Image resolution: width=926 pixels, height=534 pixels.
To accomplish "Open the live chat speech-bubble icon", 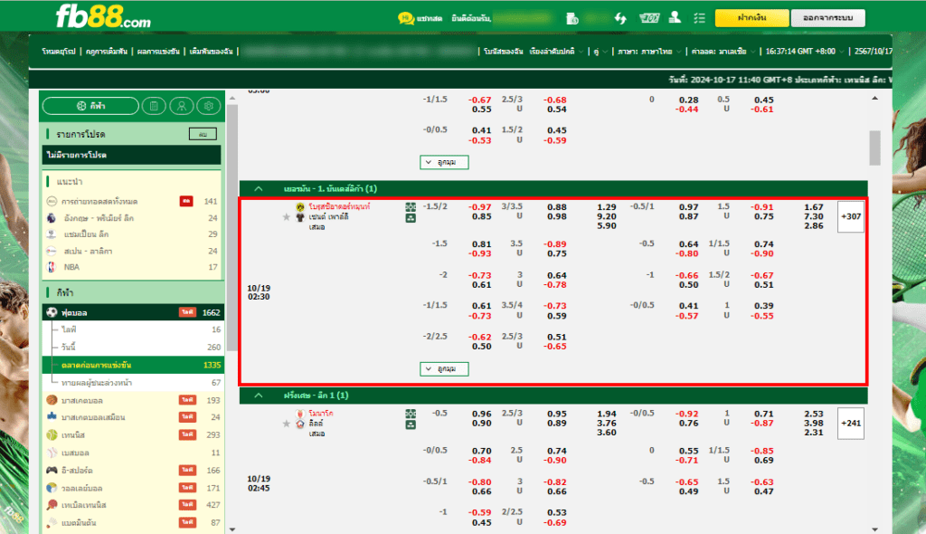I will tap(406, 18).
